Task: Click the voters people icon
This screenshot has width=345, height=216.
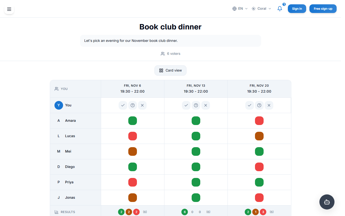Action: click(163, 54)
